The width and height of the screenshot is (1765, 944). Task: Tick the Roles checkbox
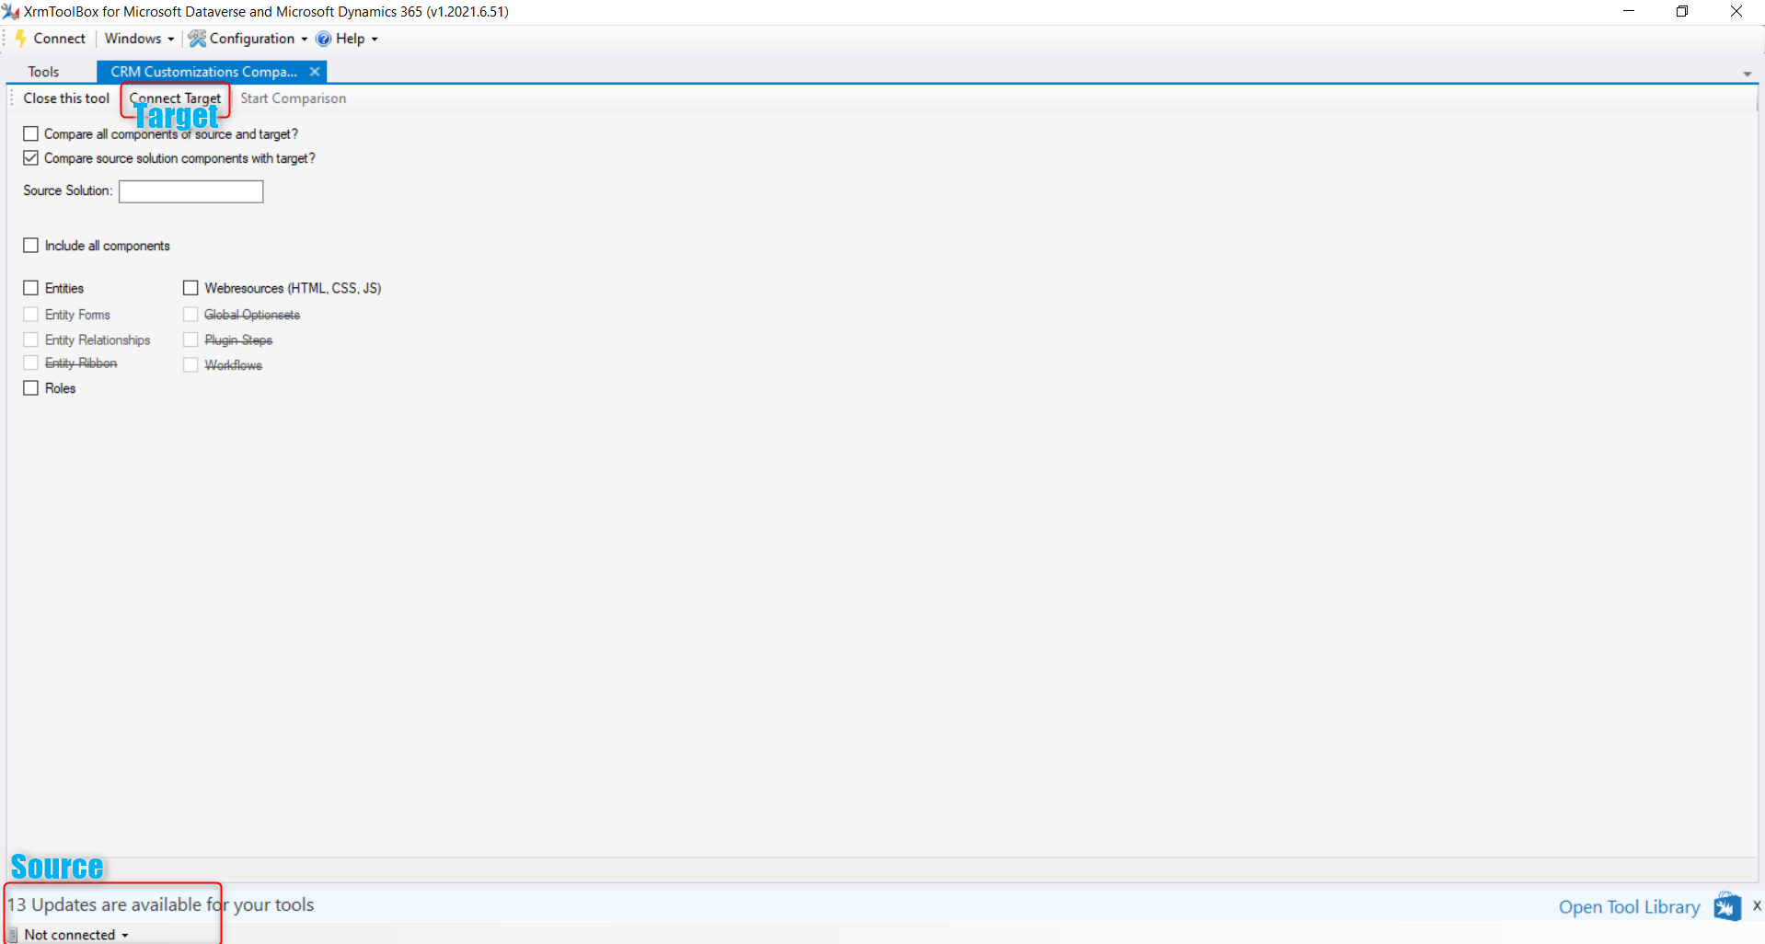(30, 388)
